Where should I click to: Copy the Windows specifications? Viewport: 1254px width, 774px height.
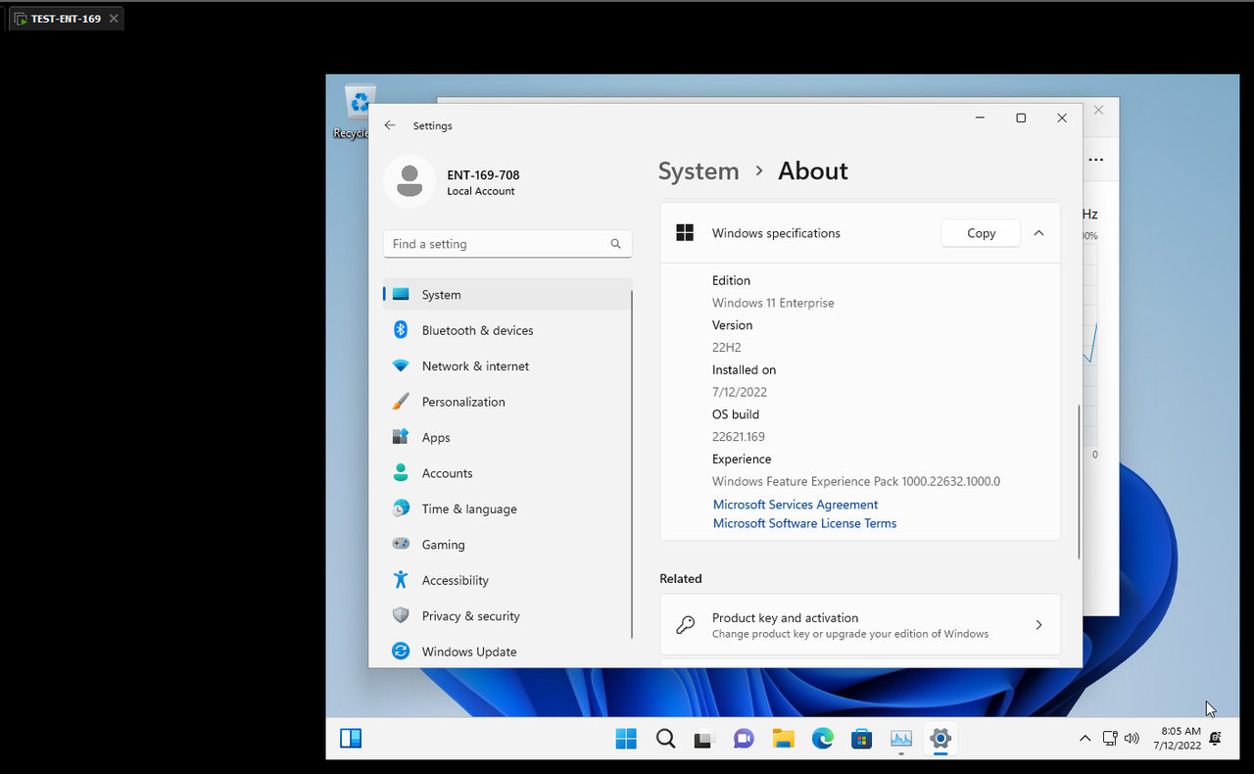point(981,233)
